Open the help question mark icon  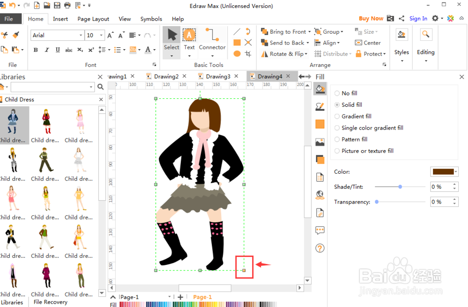click(320, 248)
